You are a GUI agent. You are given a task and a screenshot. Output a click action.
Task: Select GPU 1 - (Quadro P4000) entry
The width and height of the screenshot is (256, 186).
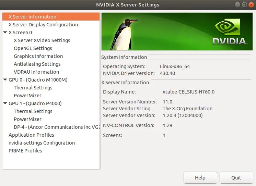tap(35, 103)
